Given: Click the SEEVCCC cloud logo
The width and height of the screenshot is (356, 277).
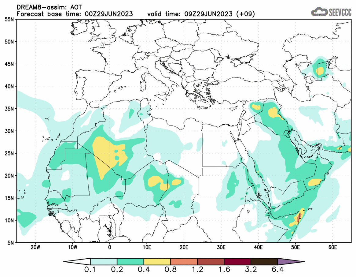Looking at the screenshot, I should click(x=331, y=12).
